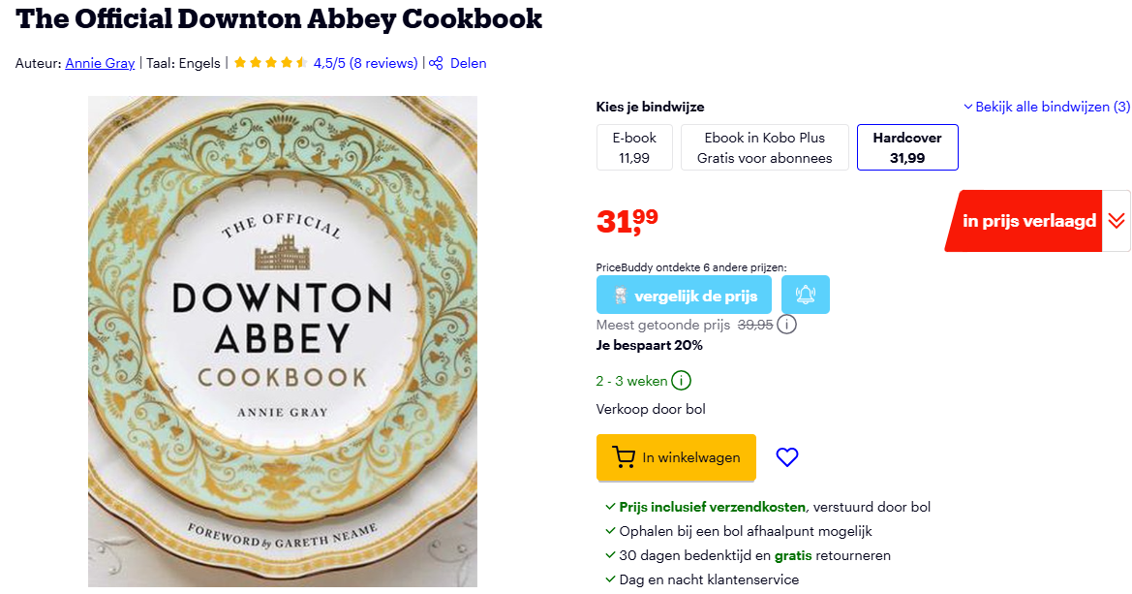Add the book via In winkelwagen
The image size is (1132, 594).
675,456
